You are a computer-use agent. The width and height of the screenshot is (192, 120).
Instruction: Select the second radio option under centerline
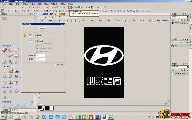pyautogui.click(x=37, y=52)
